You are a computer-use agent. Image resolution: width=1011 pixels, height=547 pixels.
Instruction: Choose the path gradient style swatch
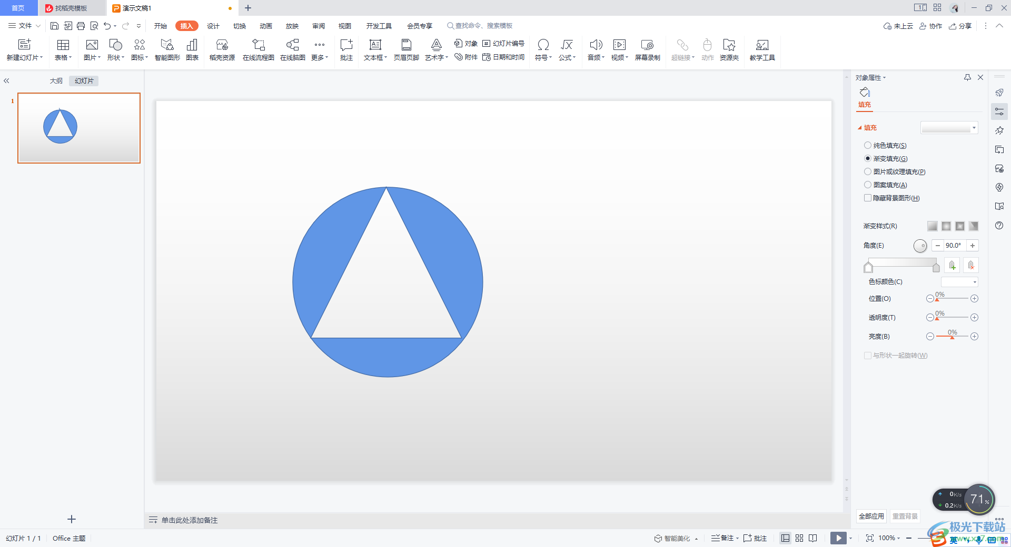(974, 226)
